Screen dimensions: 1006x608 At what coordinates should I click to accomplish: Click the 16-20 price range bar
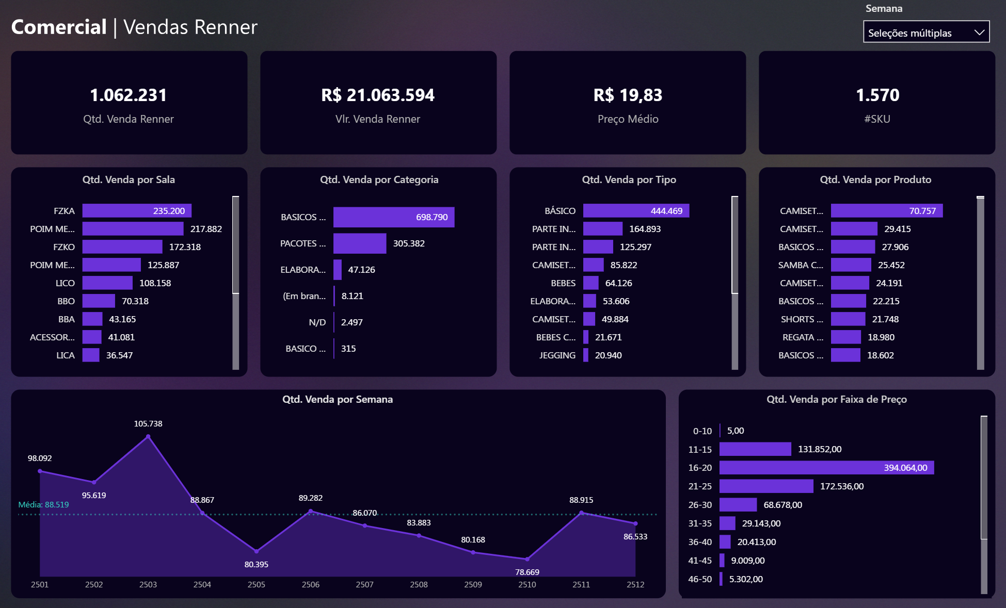tap(826, 468)
